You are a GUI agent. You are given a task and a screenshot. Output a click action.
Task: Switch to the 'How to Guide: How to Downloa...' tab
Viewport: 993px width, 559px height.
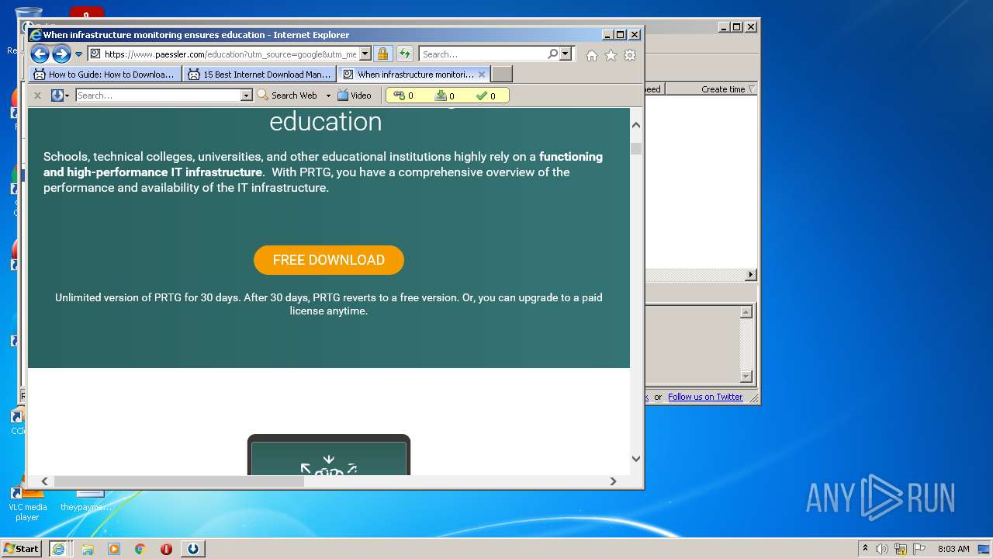pyautogui.click(x=106, y=75)
